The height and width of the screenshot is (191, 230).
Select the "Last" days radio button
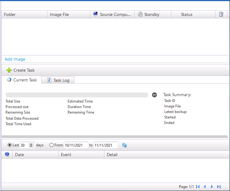point(9,145)
